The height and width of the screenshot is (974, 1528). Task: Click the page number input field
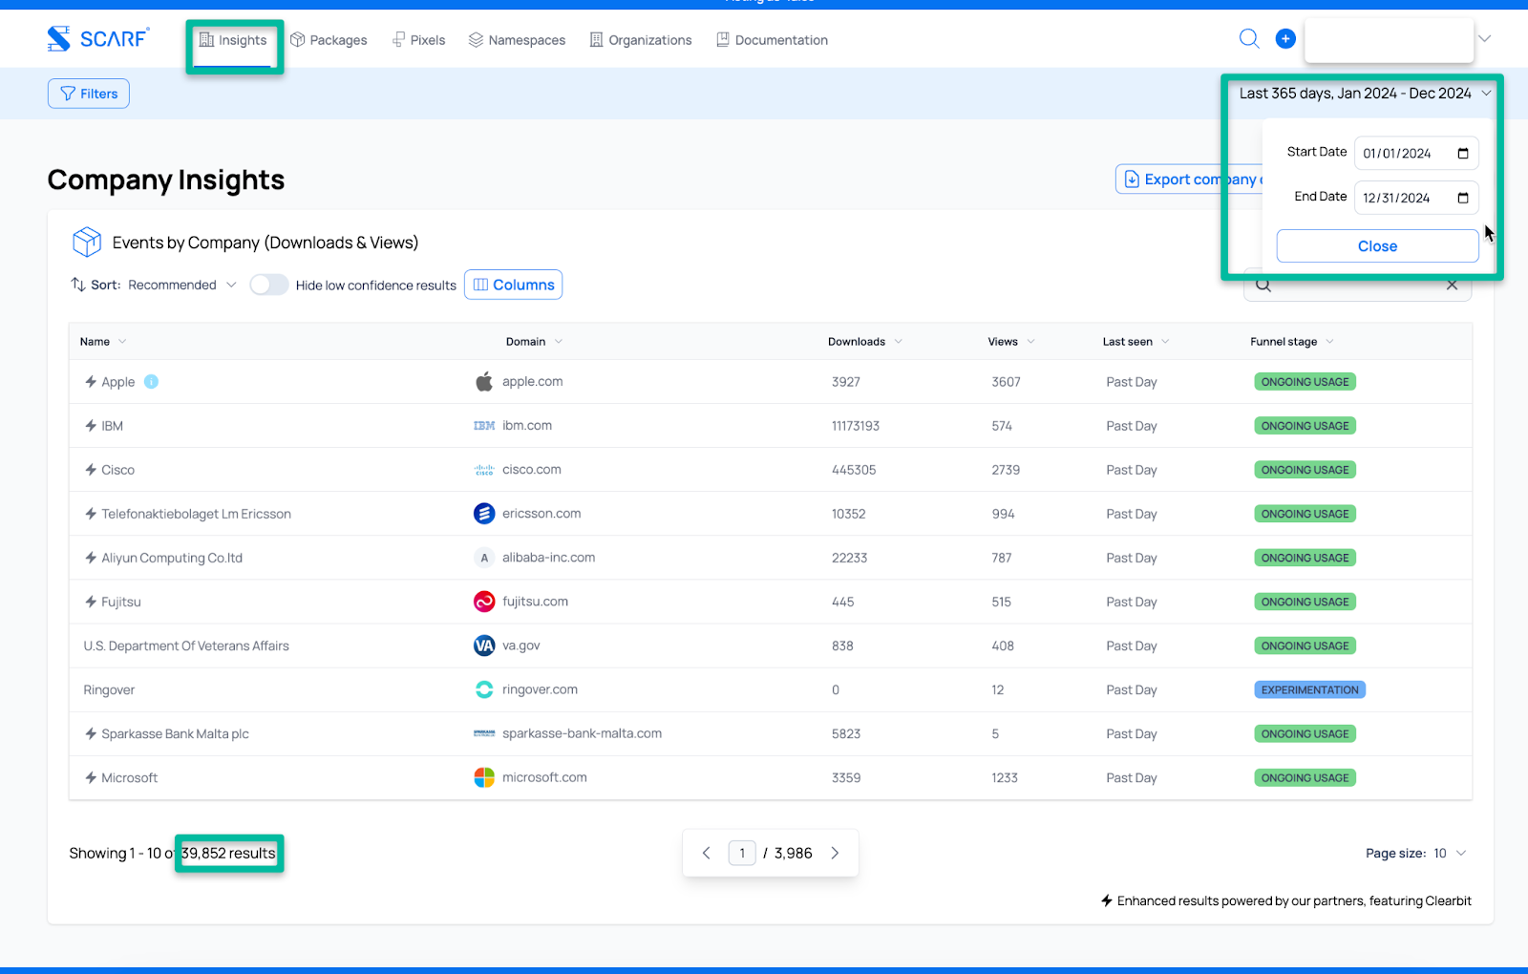click(x=742, y=853)
